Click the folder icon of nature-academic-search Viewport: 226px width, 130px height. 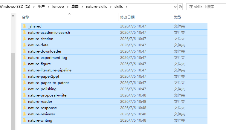[x=24, y=33]
